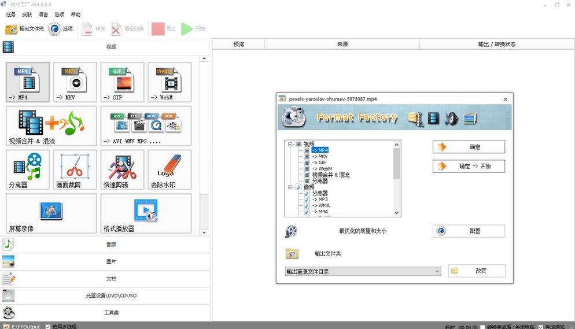The image size is (575, 329).
Task: Open the 语言 menu
Action: (x=43, y=14)
